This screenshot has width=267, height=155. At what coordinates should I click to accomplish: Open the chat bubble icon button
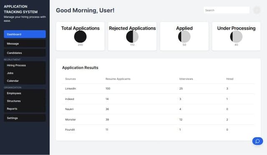point(257,141)
